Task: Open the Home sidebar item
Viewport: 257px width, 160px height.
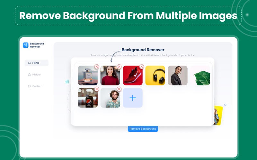Action: pos(36,63)
